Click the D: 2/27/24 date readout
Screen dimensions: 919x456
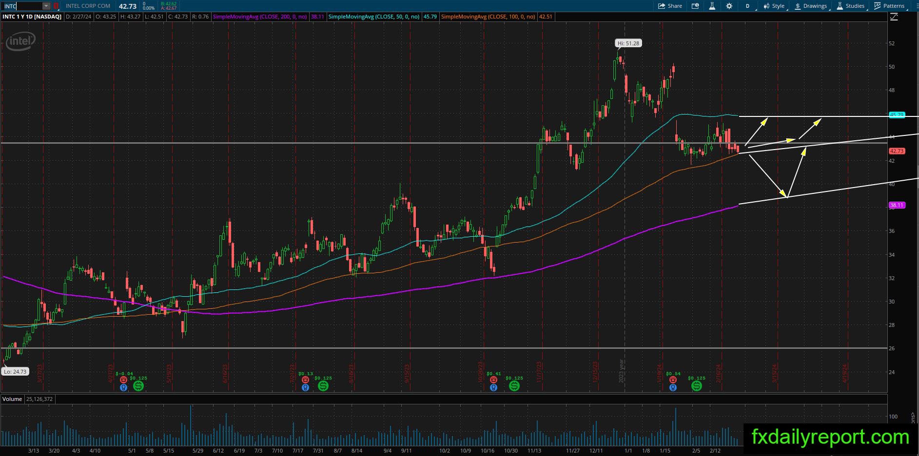coord(79,17)
